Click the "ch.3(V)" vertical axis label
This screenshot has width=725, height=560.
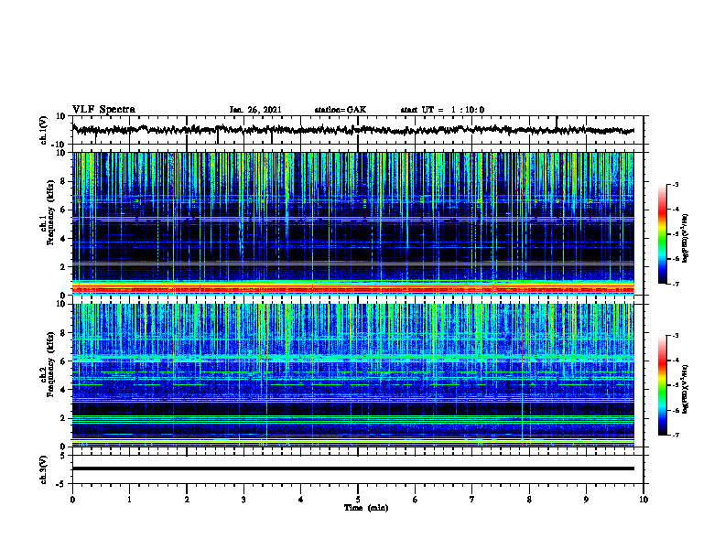coord(44,470)
